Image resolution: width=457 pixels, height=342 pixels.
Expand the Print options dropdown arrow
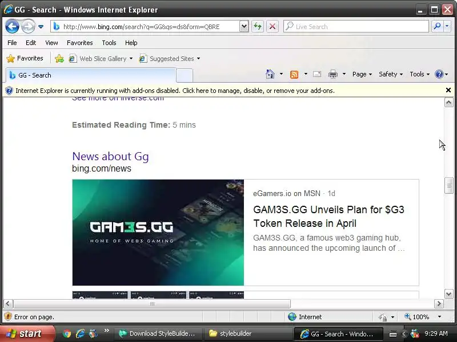click(x=344, y=74)
